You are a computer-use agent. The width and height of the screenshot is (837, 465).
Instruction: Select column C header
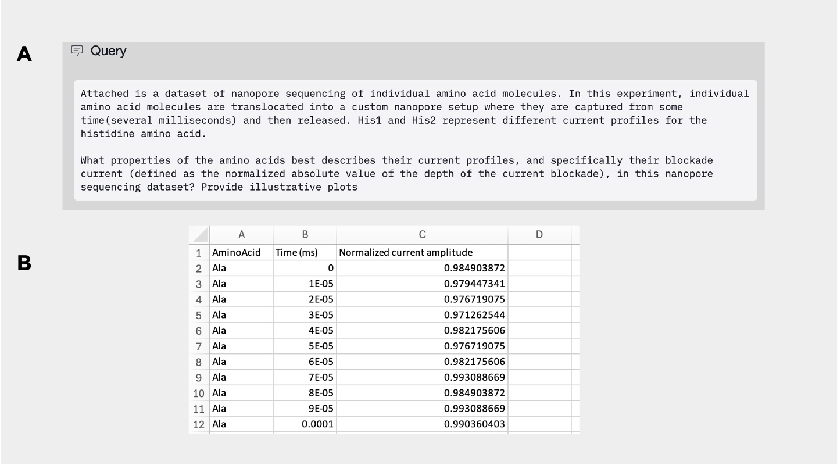[x=423, y=235]
